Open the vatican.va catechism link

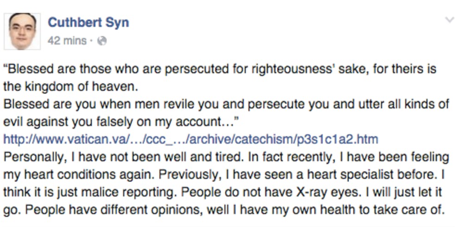click(x=191, y=139)
